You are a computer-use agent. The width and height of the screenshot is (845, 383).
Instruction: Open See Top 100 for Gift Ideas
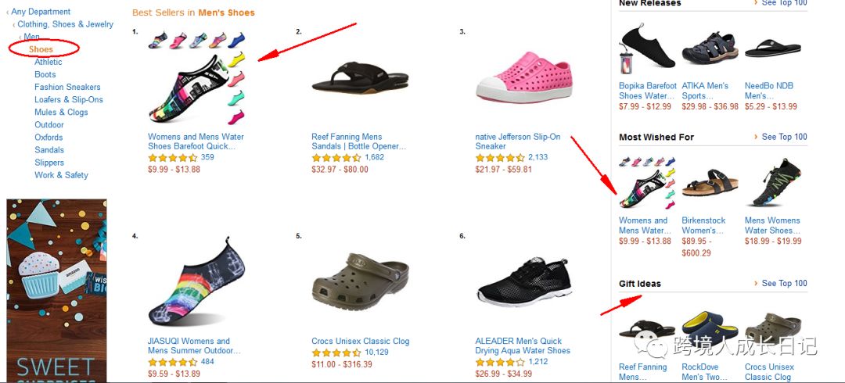[784, 284]
